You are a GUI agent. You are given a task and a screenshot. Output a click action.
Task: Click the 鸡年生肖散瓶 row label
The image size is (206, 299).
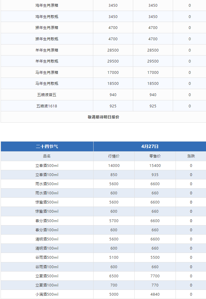click(47, 16)
